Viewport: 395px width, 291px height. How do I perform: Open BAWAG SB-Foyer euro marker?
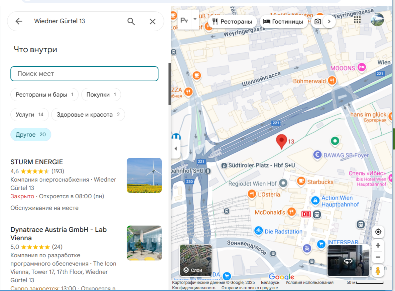click(x=317, y=155)
